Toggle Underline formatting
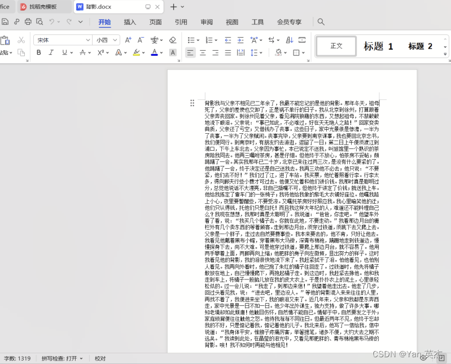 (x=64, y=52)
